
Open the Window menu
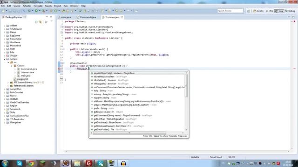[x=74, y=6]
